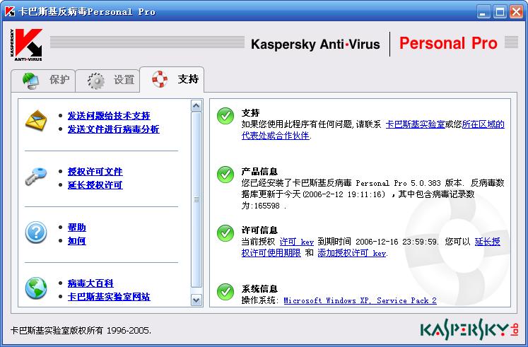
Task: Click the 许可 key link
Action: pyautogui.click(x=297, y=242)
